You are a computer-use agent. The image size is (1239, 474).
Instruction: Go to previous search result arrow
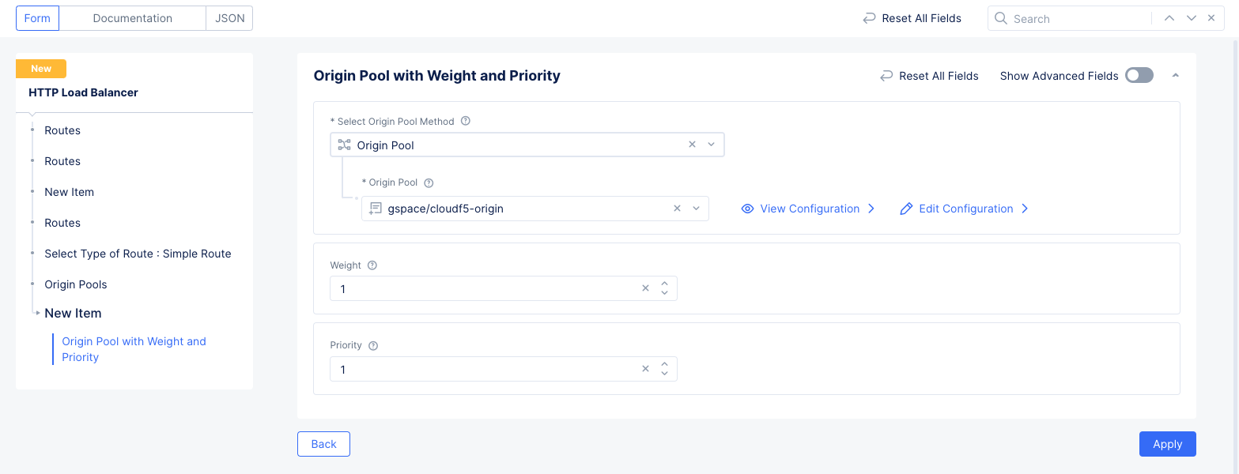[x=1169, y=18]
